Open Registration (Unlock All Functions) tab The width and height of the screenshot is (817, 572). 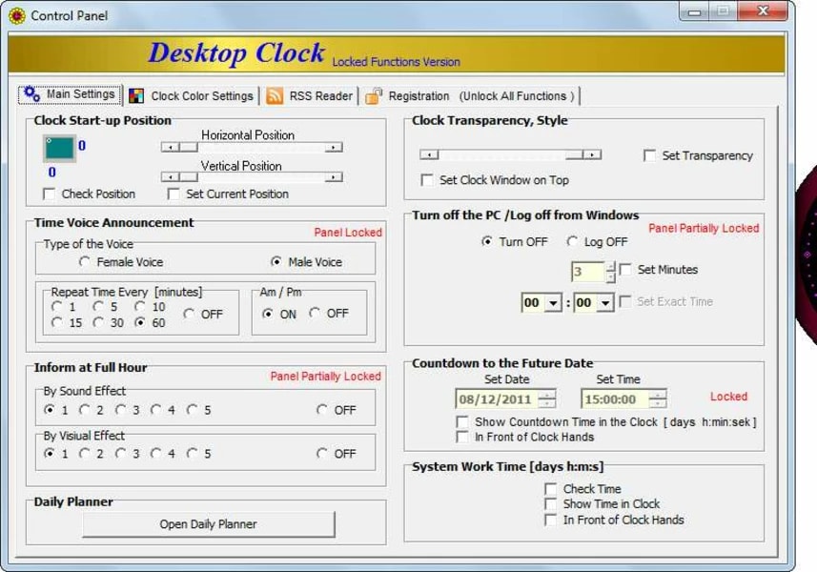coord(482,96)
